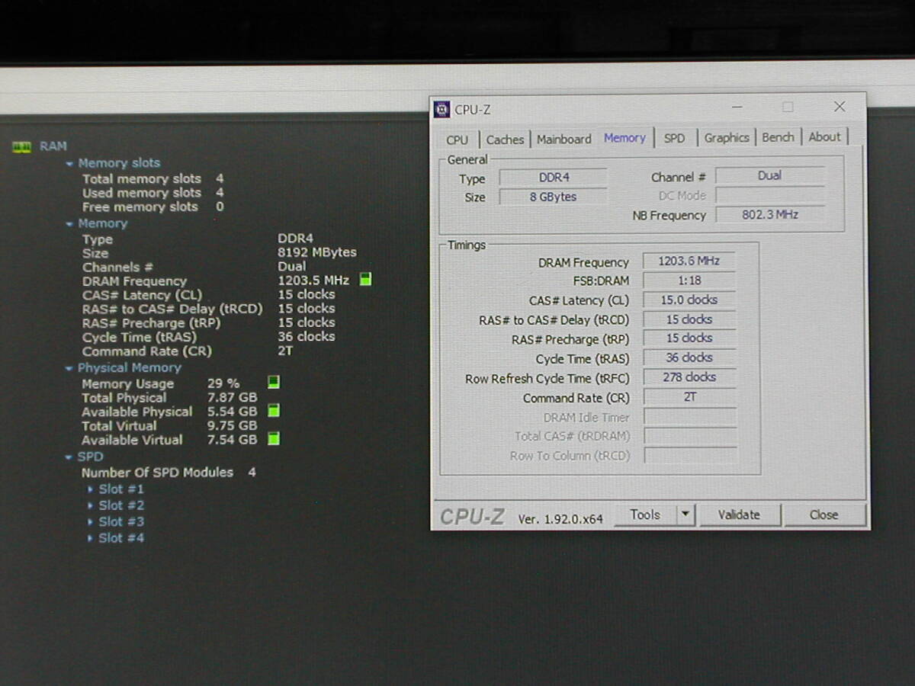Click green indicator beside Available Physical 5.54 GB
Image resolution: width=915 pixels, height=686 pixels.
(274, 411)
